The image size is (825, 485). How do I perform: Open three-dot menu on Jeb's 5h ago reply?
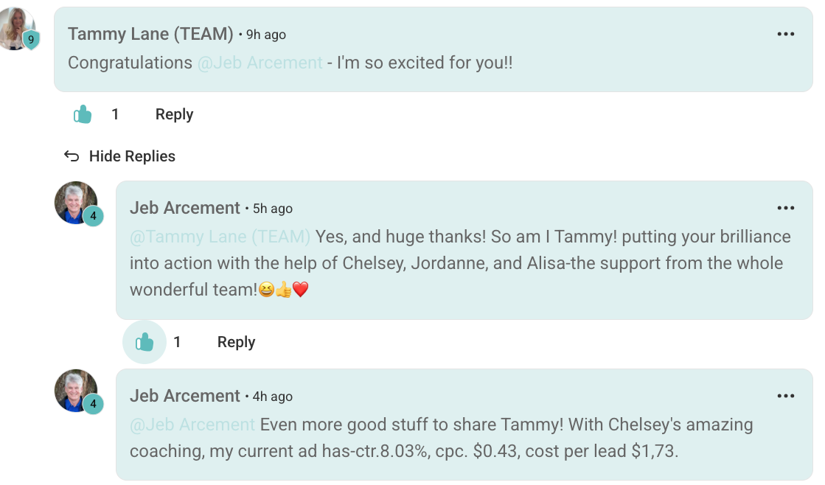[x=785, y=209]
